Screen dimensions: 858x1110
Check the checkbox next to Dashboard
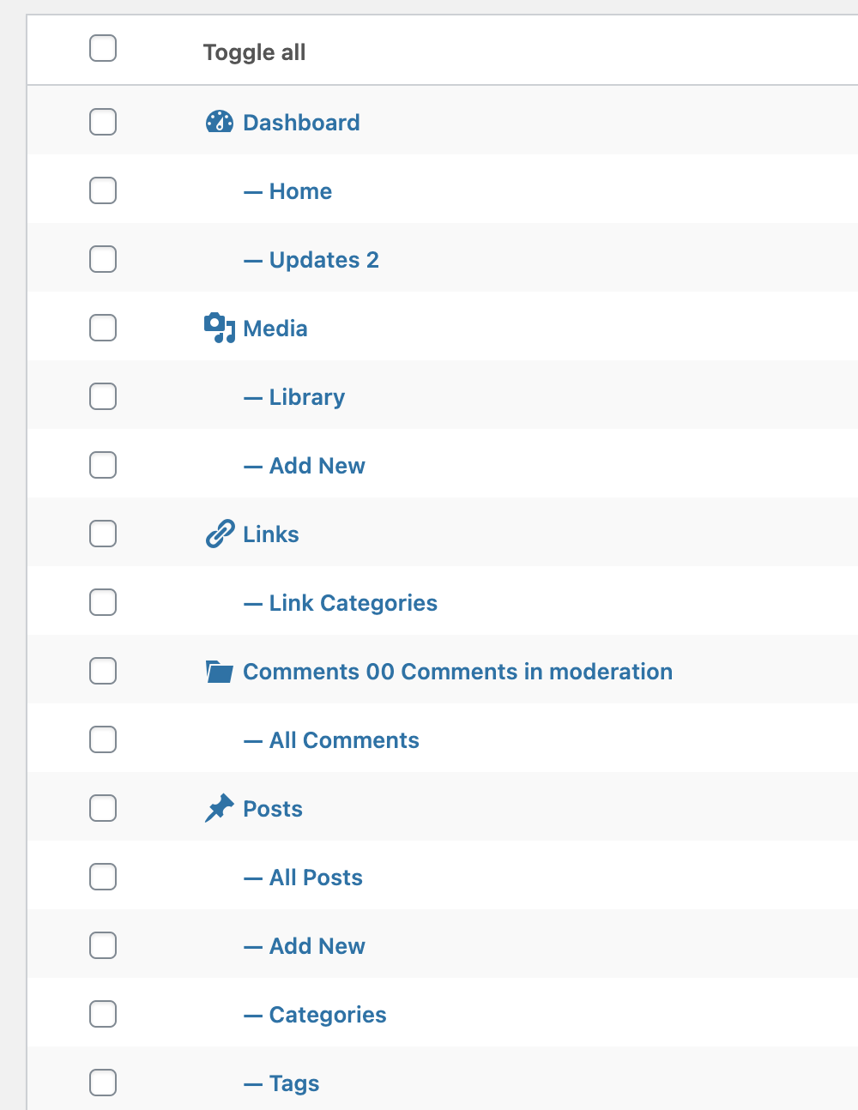click(x=102, y=122)
